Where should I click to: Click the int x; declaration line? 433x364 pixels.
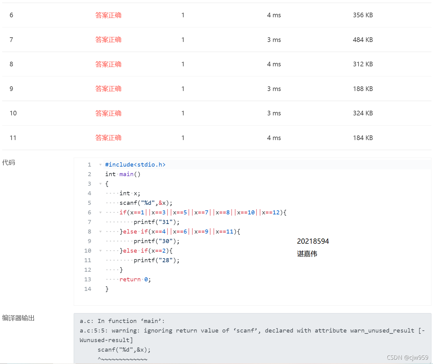click(x=130, y=193)
